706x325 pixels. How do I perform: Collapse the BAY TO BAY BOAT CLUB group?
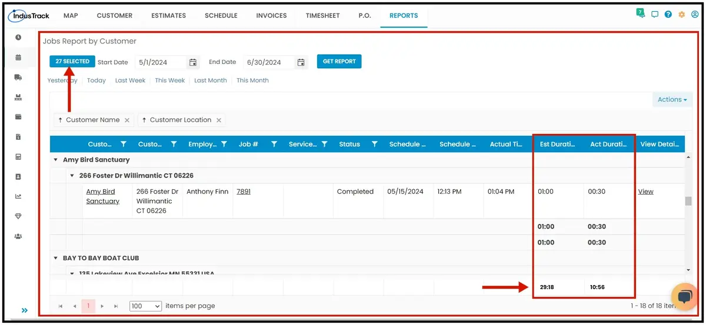pos(56,258)
